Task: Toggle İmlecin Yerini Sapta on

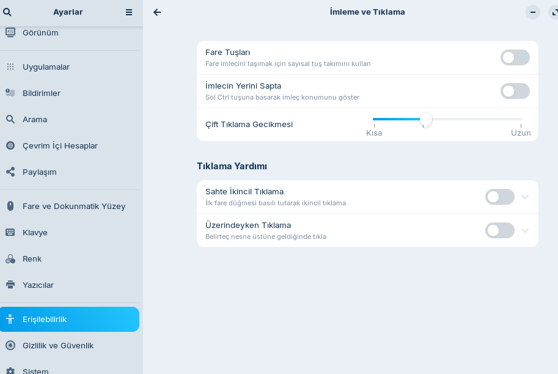Action: coord(515,91)
